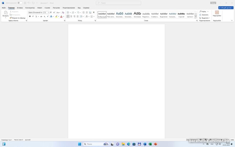
Task: Decrease font size with the small A icon
Action: 54,12
